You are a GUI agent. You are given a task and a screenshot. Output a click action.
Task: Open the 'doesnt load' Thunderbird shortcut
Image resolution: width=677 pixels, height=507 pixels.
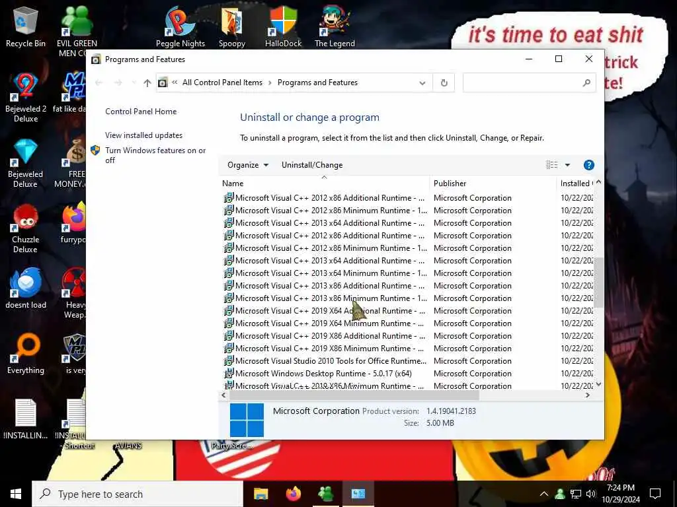point(26,288)
